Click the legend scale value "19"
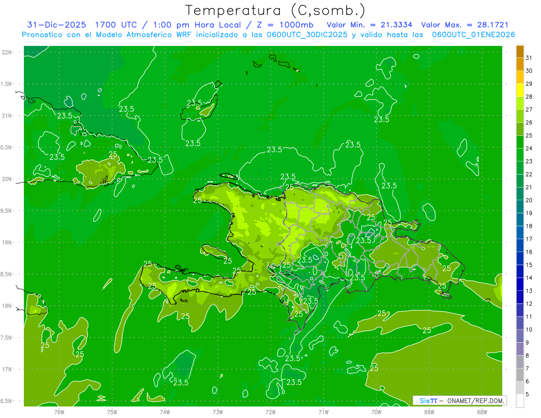 pyautogui.click(x=529, y=213)
